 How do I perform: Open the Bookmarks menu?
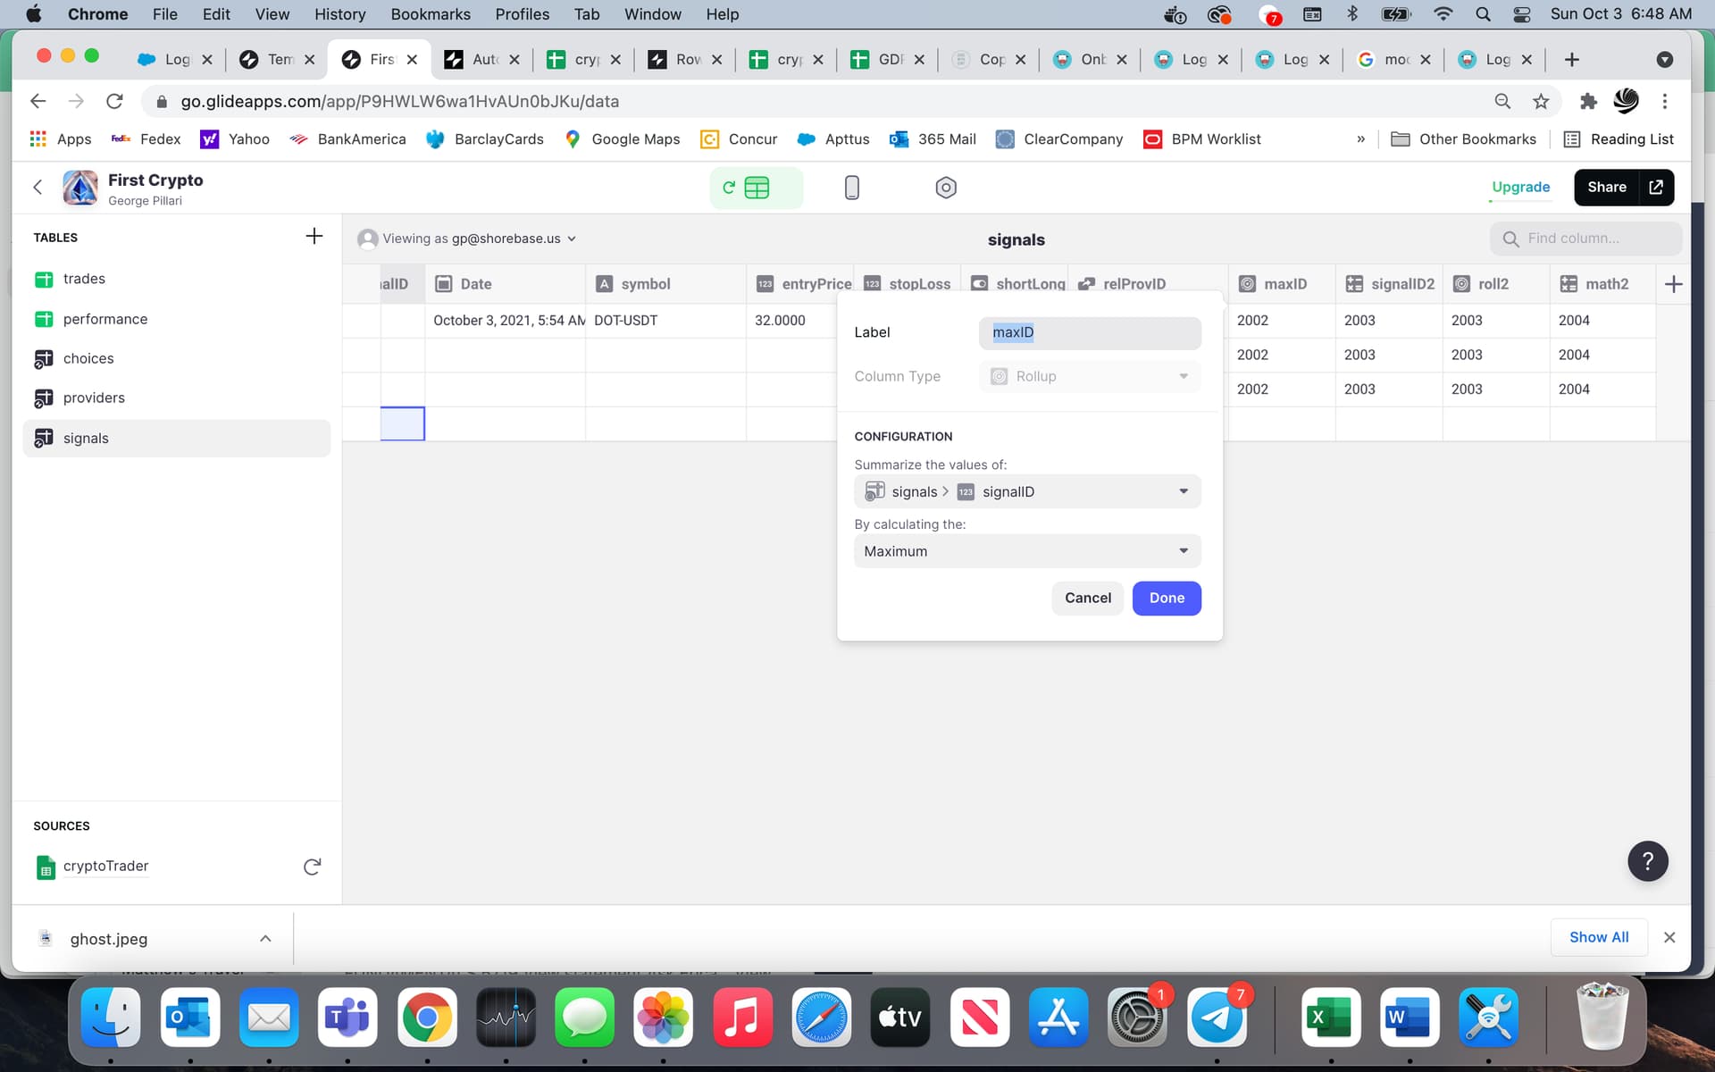[x=430, y=14]
